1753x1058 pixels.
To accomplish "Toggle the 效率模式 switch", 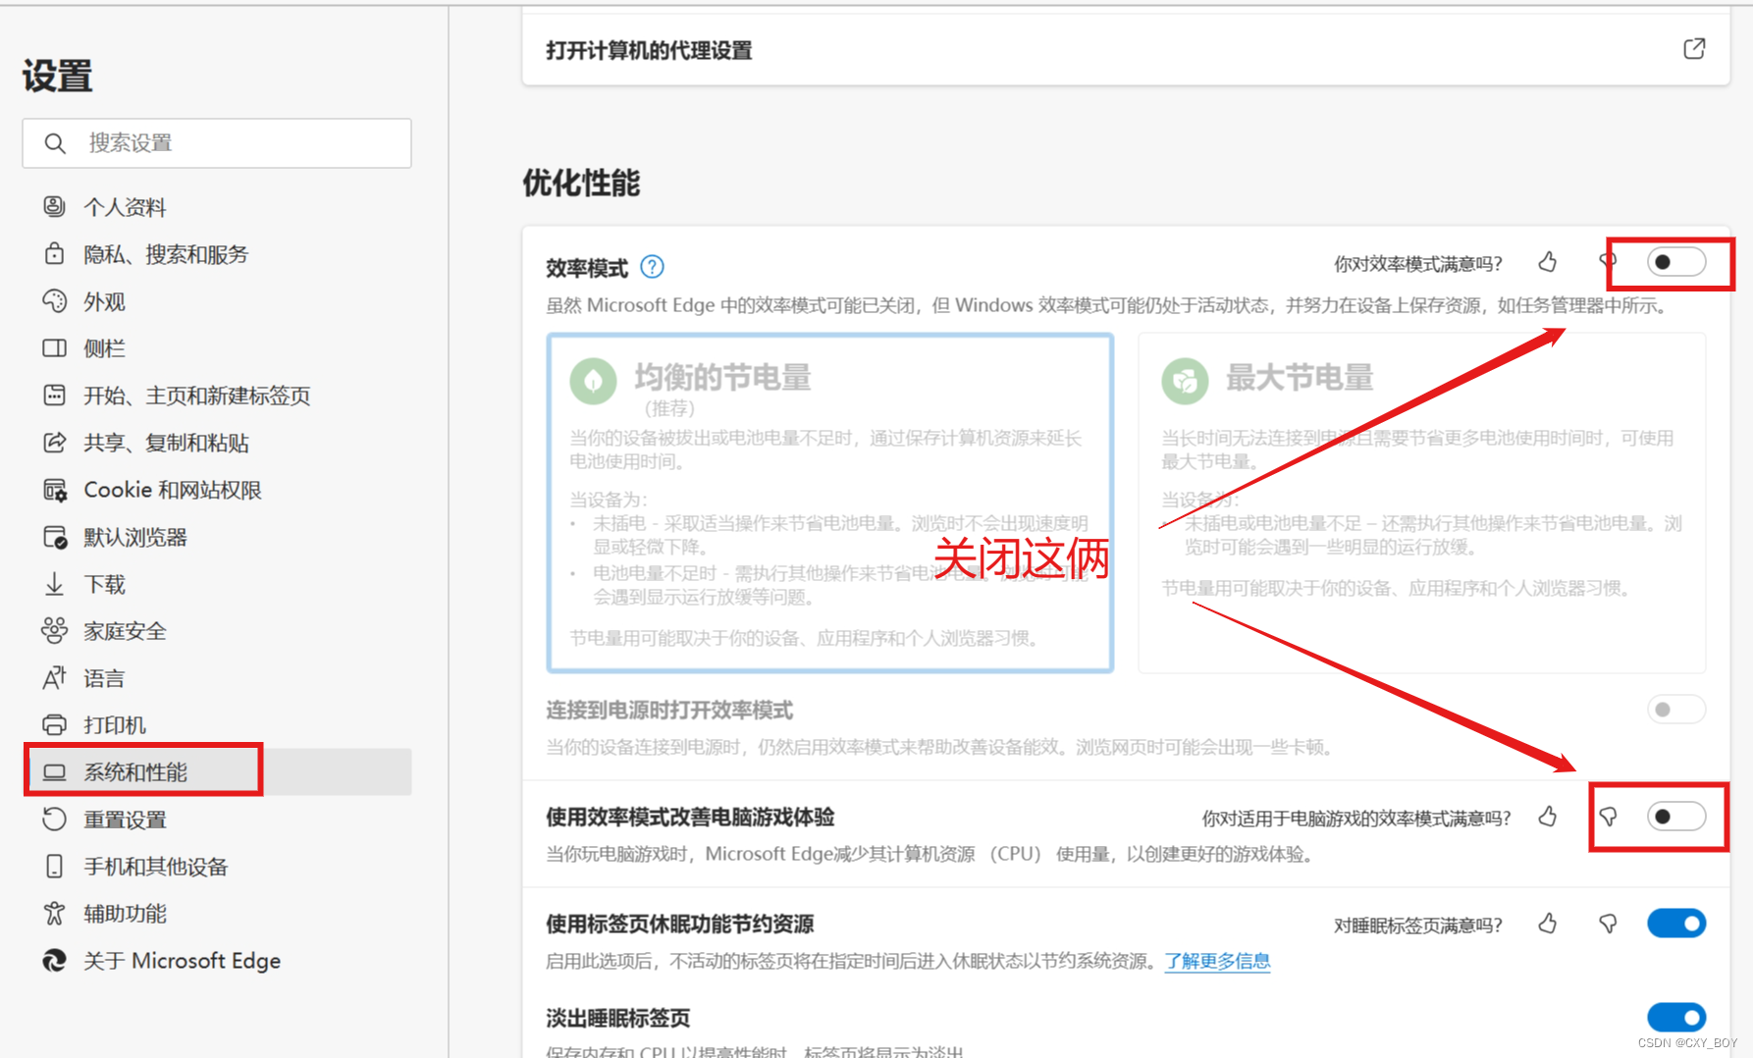I will click(x=1676, y=262).
